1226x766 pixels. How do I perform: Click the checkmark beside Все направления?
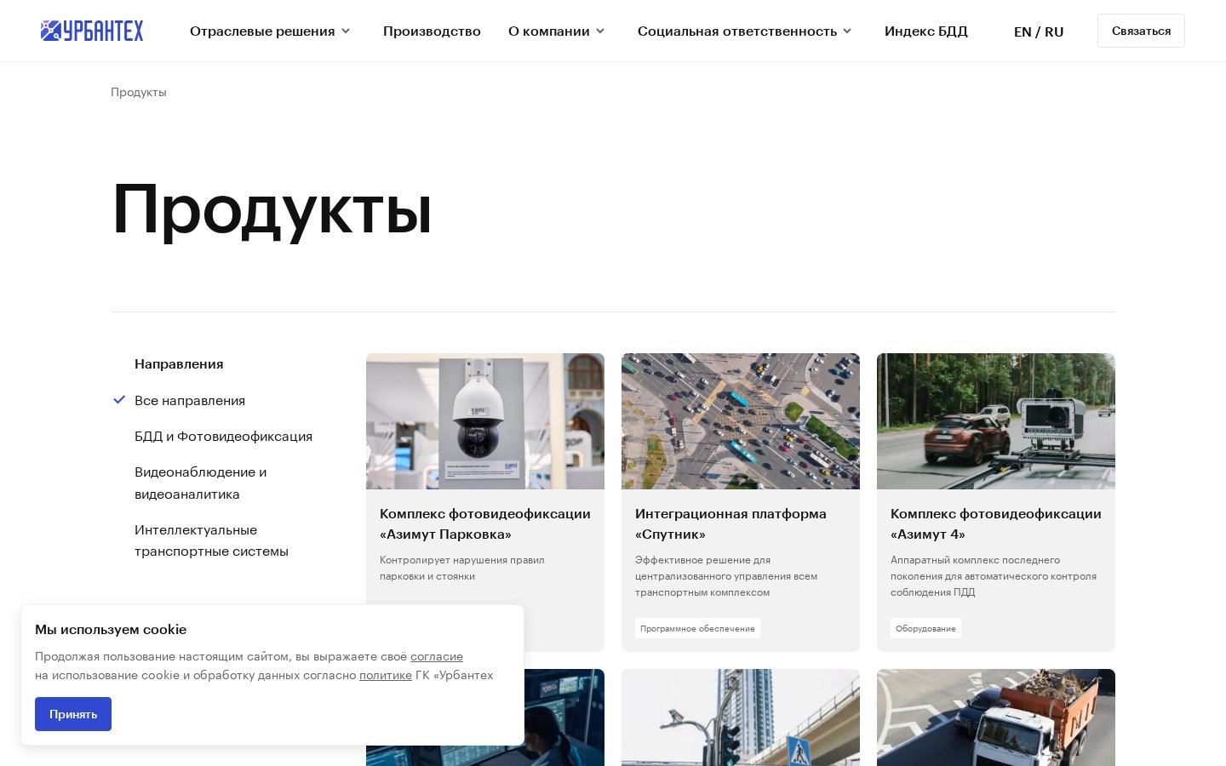click(119, 399)
